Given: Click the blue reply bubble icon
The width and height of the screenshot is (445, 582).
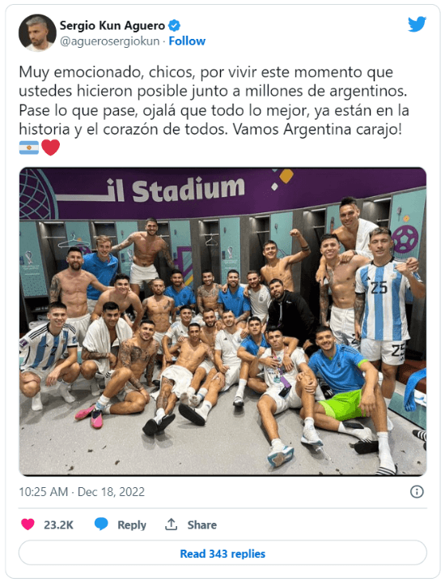Looking at the screenshot, I should click(x=101, y=524).
